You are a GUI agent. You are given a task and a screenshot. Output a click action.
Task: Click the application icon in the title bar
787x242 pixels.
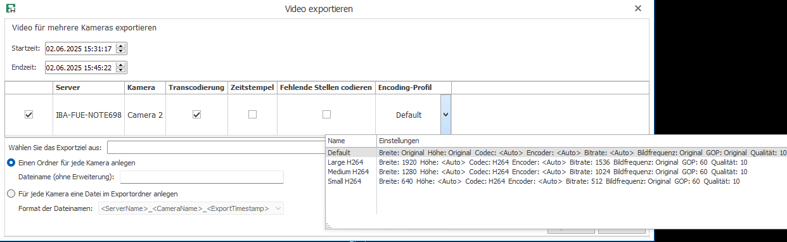(10, 9)
